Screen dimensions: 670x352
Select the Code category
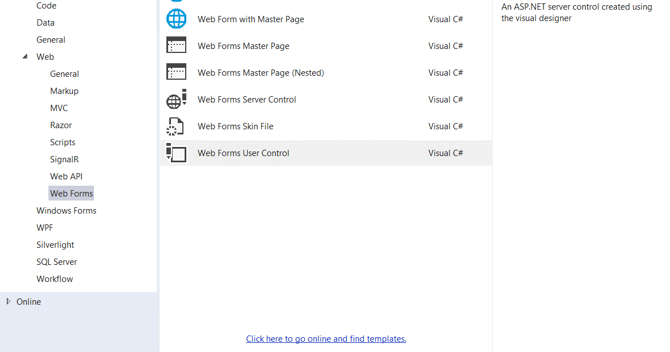(x=46, y=6)
